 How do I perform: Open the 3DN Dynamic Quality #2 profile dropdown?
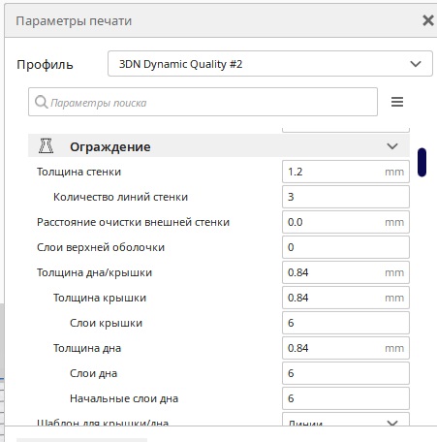(x=270, y=64)
